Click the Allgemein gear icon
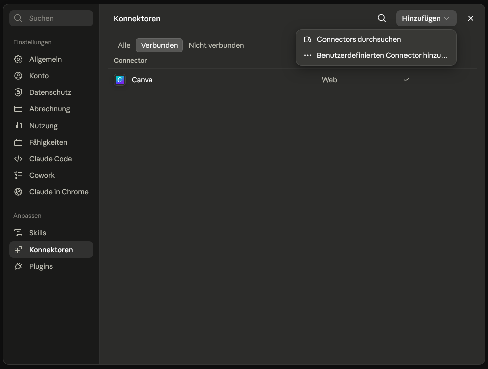Viewport: 488px width, 369px height. click(18, 59)
